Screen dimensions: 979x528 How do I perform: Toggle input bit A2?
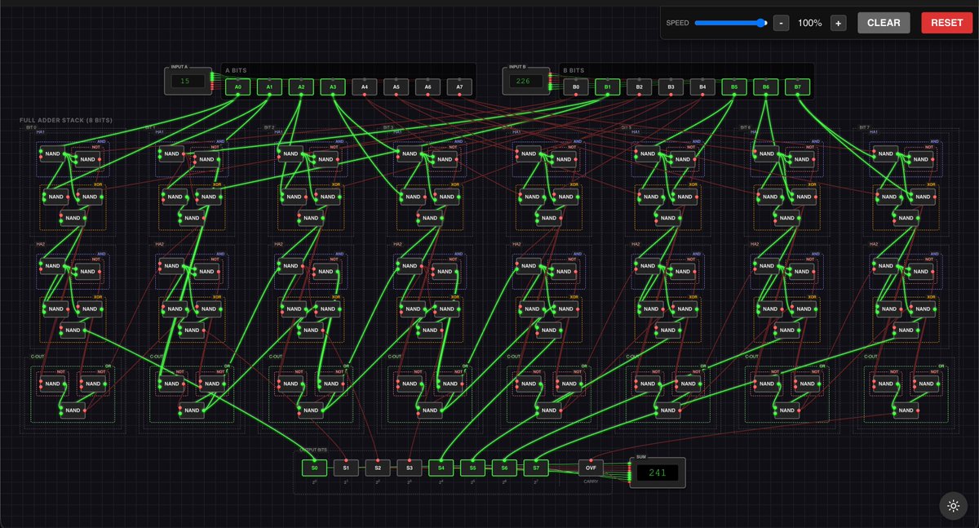point(301,87)
